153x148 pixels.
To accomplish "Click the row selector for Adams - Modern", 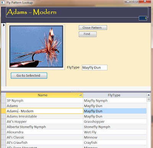I will [x=3, y=111].
